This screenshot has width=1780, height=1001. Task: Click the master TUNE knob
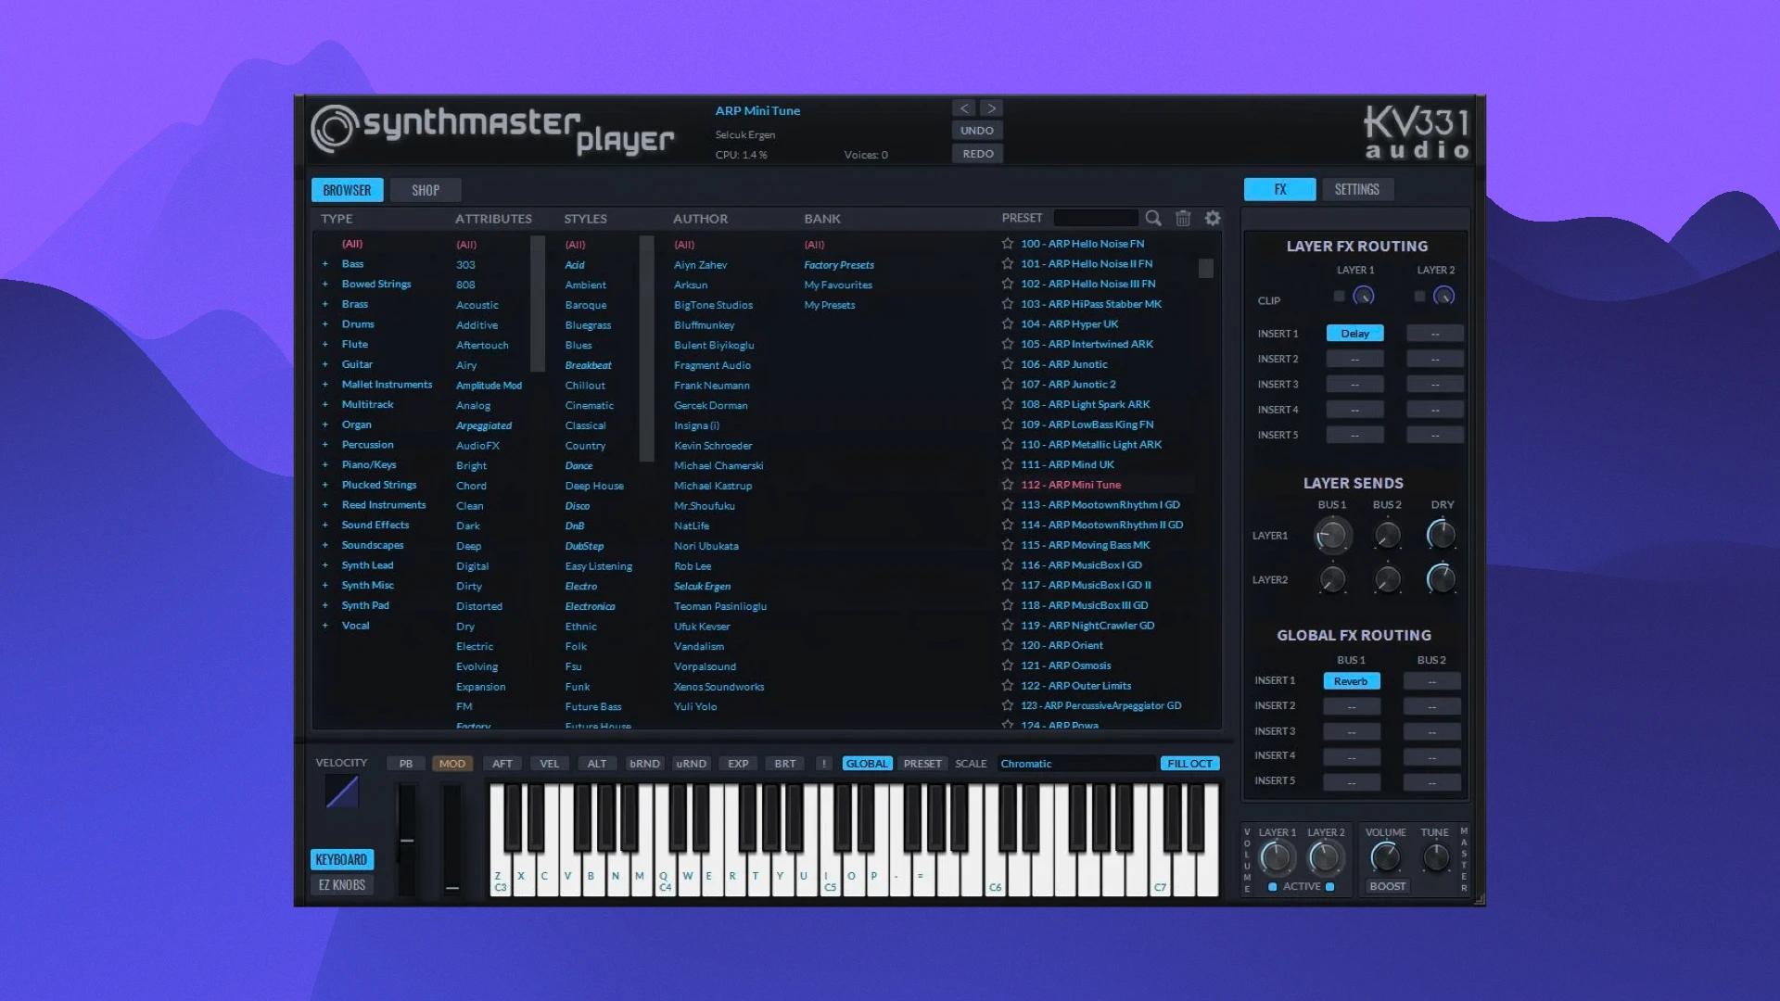1435,857
